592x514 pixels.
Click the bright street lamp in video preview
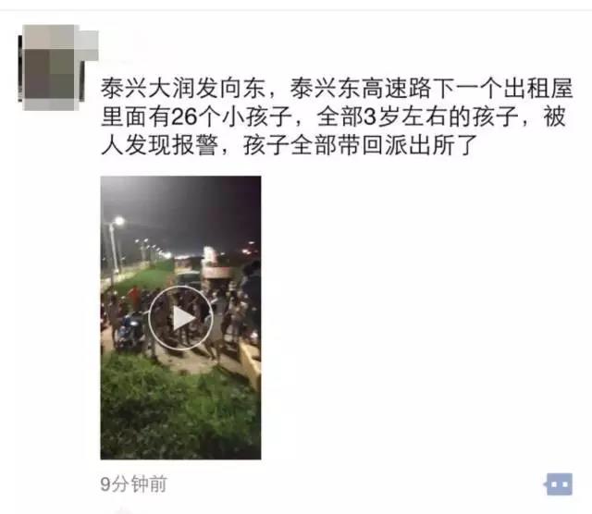119,221
